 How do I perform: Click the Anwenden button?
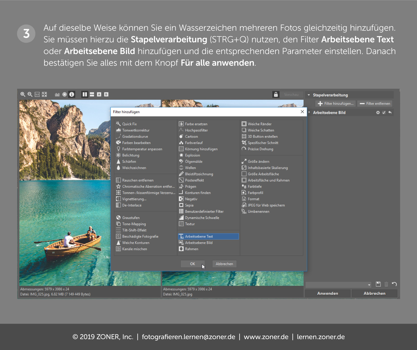(328, 293)
